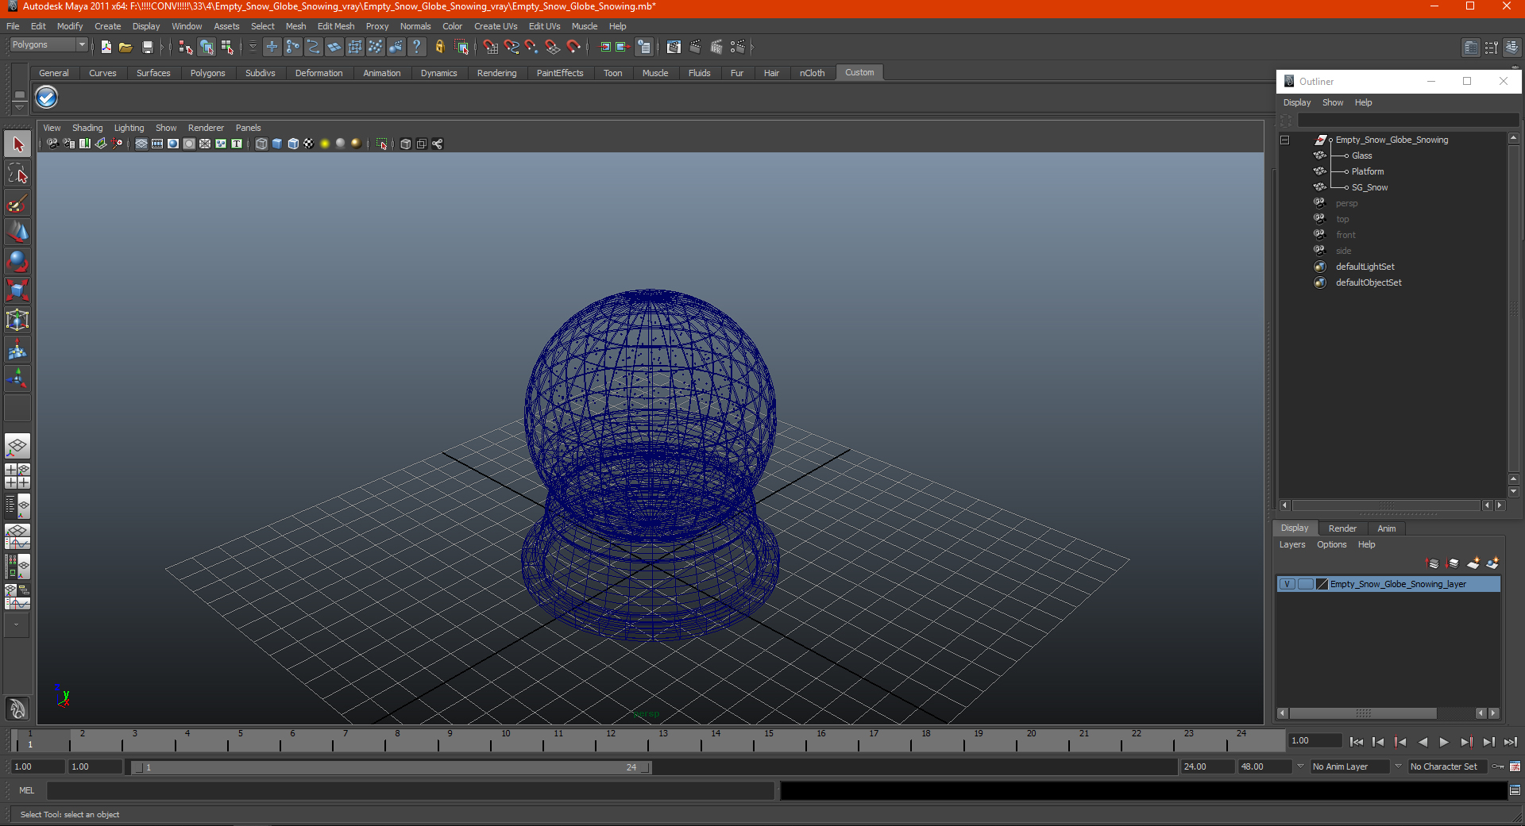1525x826 pixels.
Task: Open render settings clapperboard with dots icon
Action: 737,47
